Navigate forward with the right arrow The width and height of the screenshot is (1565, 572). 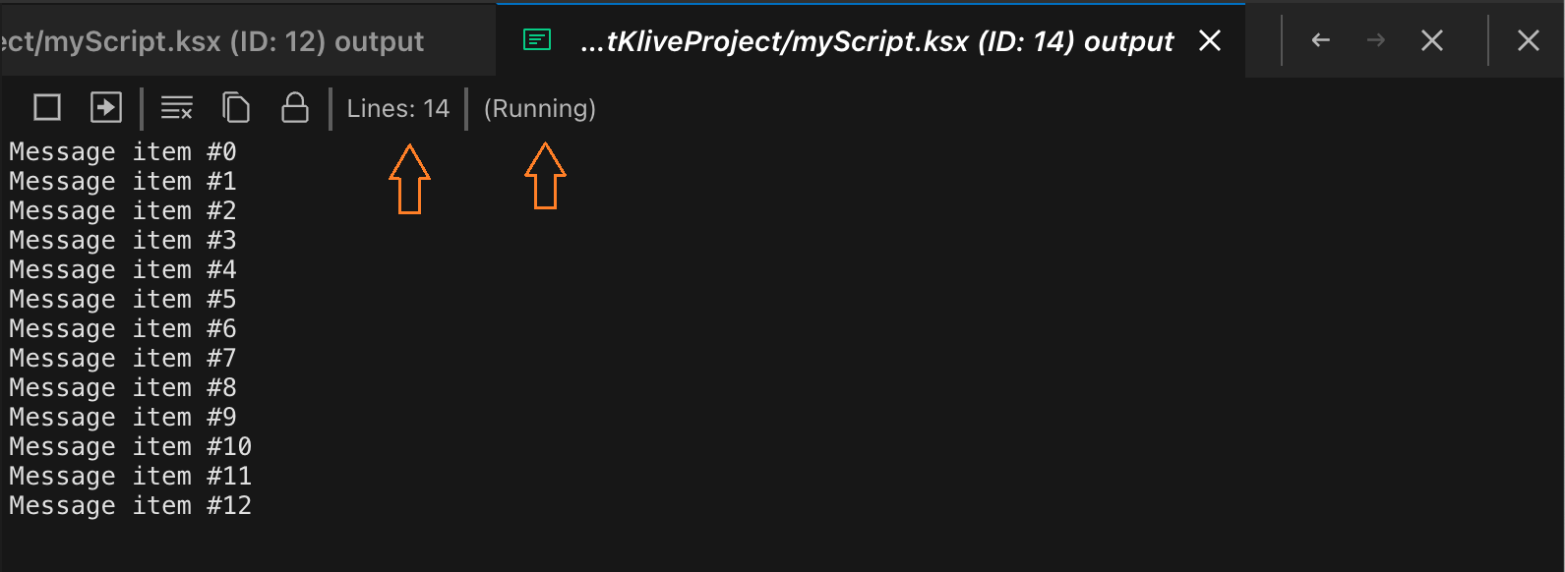coord(1376,40)
